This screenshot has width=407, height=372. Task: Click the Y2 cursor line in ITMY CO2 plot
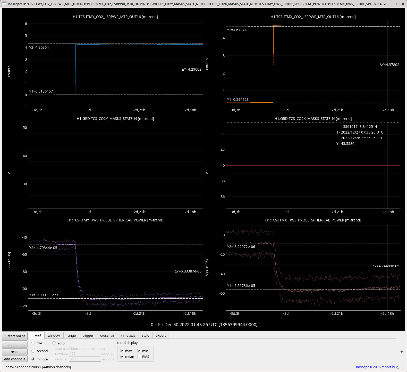[115, 44]
